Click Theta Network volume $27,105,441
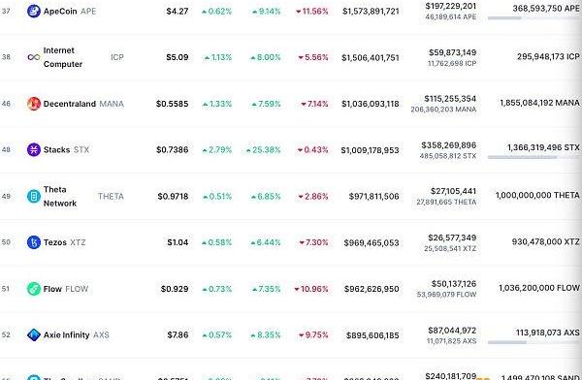Screen dimensions: 582x380 (453, 191)
